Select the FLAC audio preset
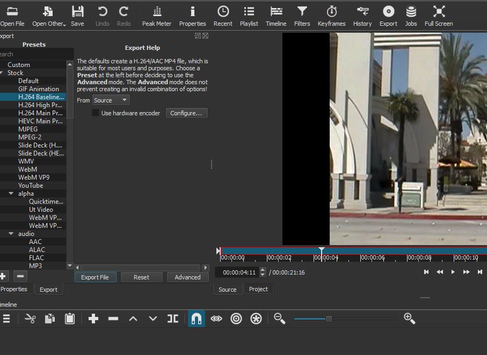 37,257
